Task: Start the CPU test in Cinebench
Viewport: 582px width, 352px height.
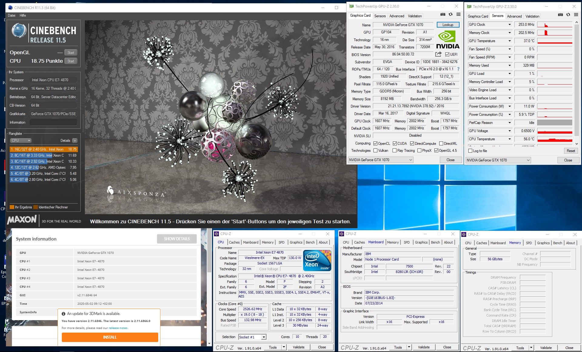Action: click(71, 61)
